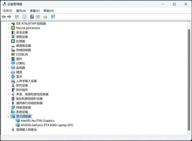
Task: Click the 网络适配器 network icon
Action: pyautogui.click(x=13, y=108)
